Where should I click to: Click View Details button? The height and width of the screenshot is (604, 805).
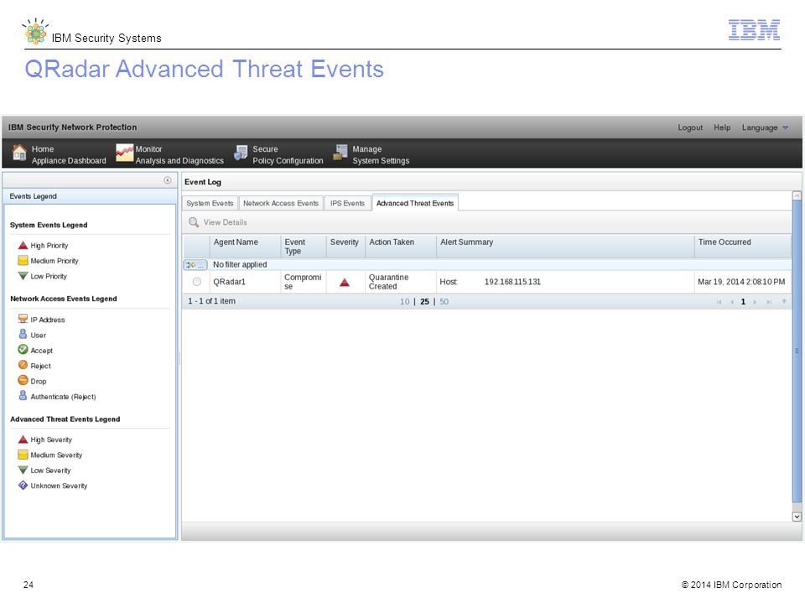[x=218, y=222]
